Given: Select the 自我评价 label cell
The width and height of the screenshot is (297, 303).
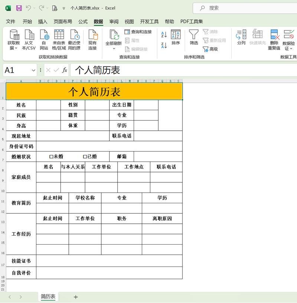Looking at the screenshot, I should (x=21, y=273).
